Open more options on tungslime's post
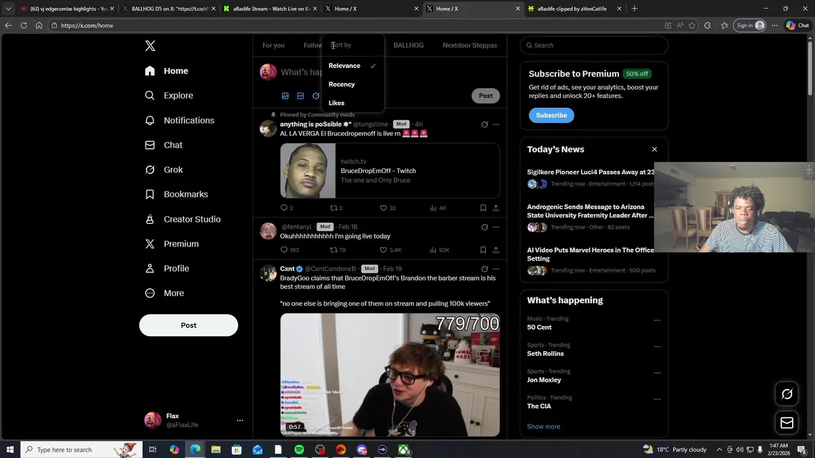This screenshot has height=458, width=815. (x=496, y=125)
